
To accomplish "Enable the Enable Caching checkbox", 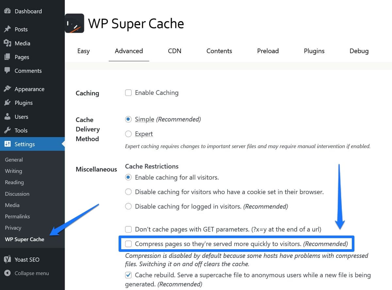I will click(x=128, y=93).
